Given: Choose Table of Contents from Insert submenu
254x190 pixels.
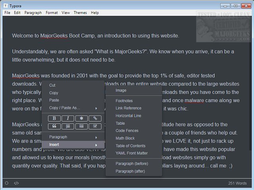Looking at the screenshot, I should tap(130, 146).
